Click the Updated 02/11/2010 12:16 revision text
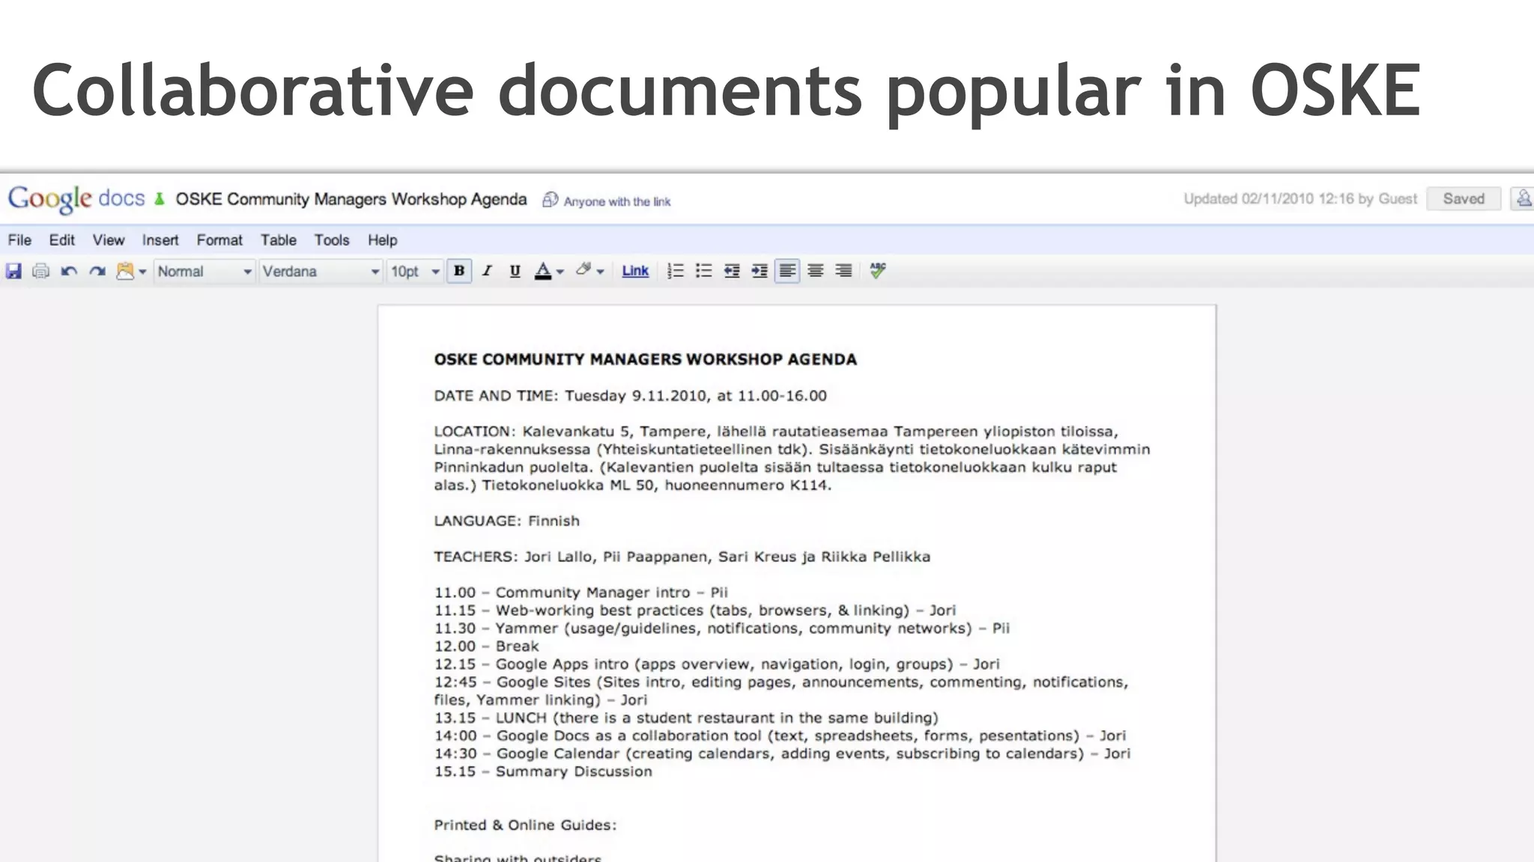1534x862 pixels. coord(1300,199)
